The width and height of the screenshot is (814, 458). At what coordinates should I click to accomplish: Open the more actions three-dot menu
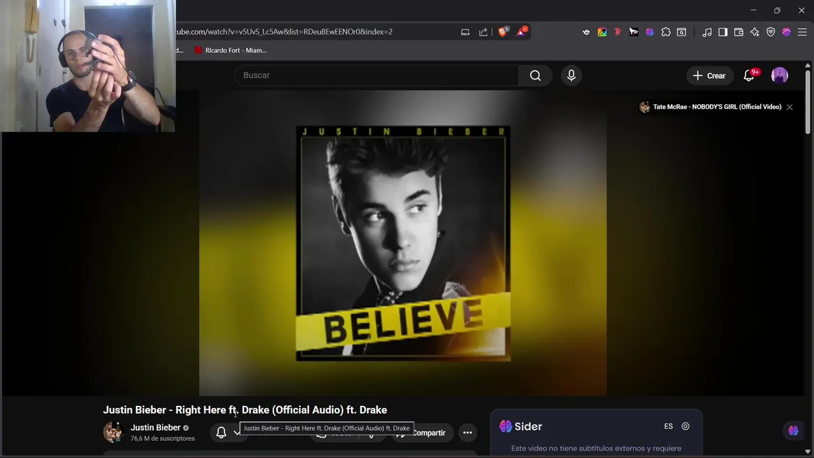[467, 433]
